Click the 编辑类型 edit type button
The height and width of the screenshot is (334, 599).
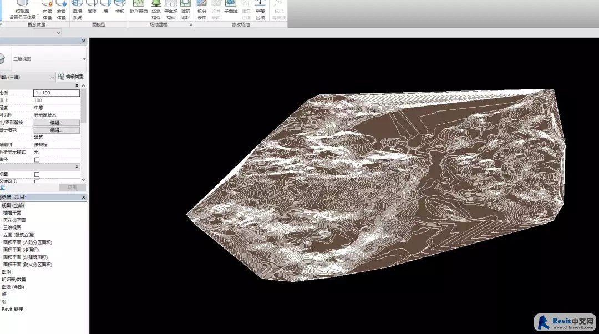click(70, 77)
